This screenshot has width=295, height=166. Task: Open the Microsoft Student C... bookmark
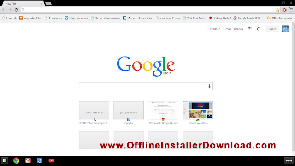point(137,18)
